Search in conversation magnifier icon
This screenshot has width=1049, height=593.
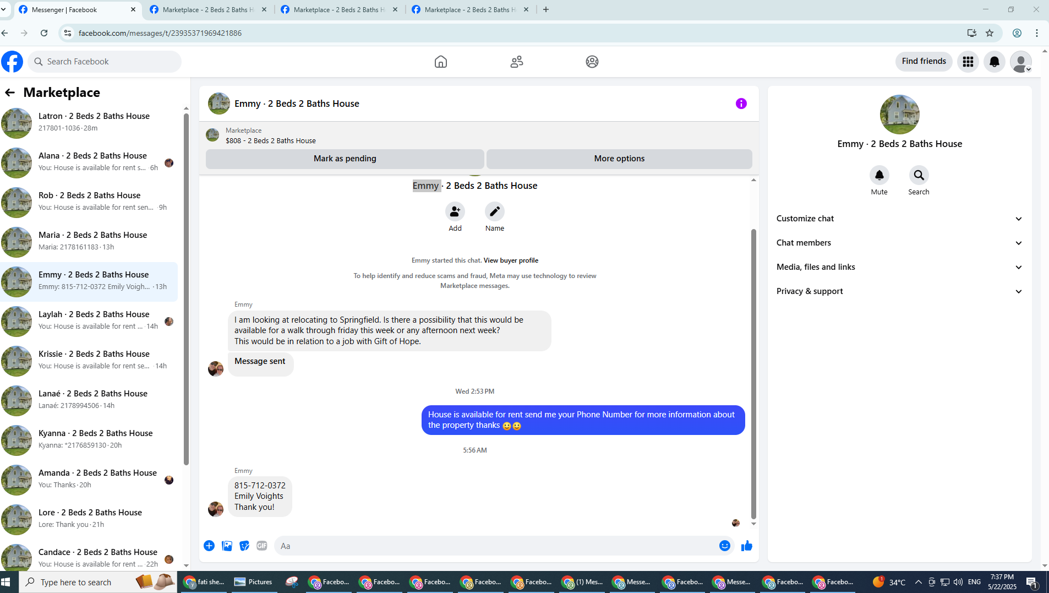pyautogui.click(x=919, y=175)
